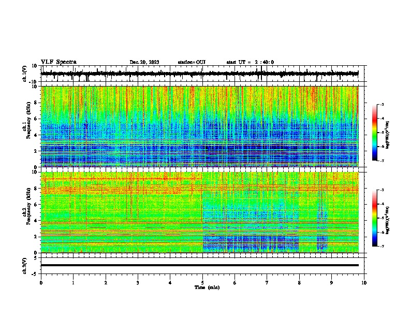Screen dimensions: 410x317
Task: Click the ch.1 spectrogram color scale bar
Action: 374,133
